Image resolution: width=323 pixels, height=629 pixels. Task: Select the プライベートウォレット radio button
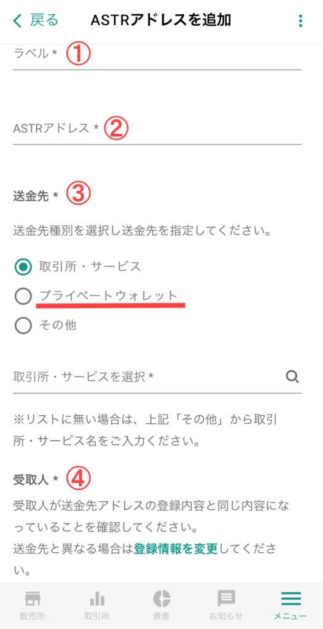click(23, 297)
